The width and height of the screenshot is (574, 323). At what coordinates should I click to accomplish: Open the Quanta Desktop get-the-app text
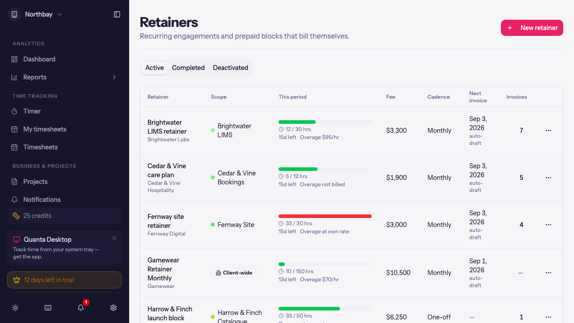(x=56, y=253)
